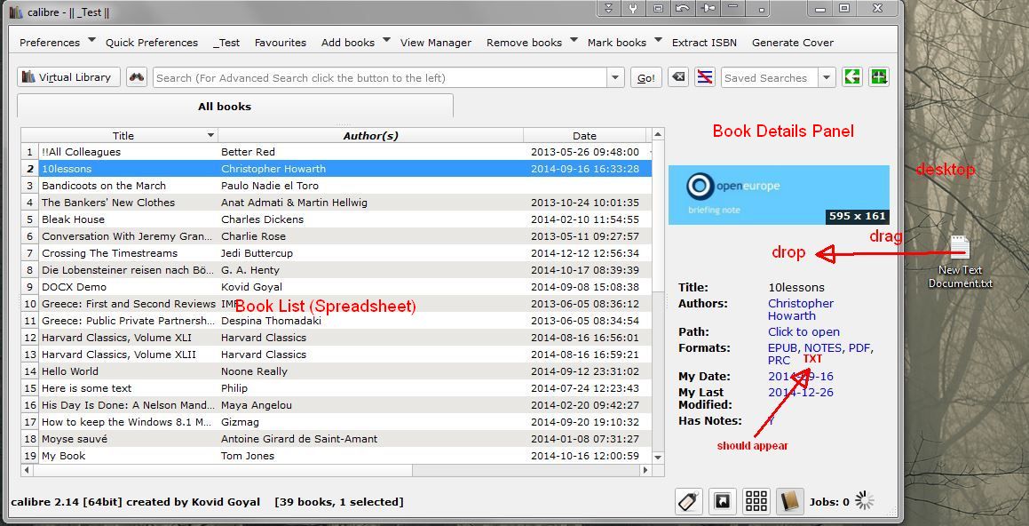This screenshot has height=526, width=1029.
Task: Click the horizontal scrollbar right arrow
Action: tap(645, 470)
